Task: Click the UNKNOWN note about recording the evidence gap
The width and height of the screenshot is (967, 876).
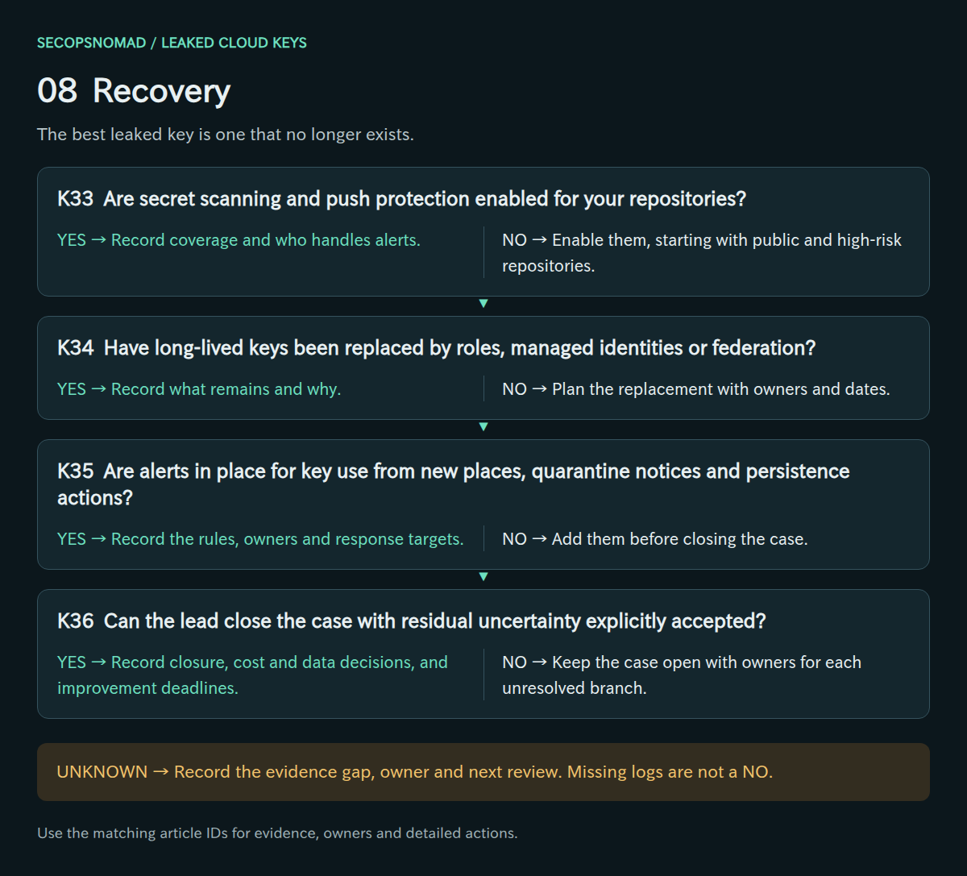Action: tap(483, 772)
